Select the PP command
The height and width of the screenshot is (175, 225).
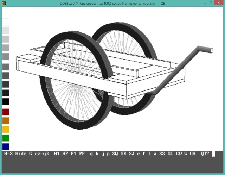(82, 154)
